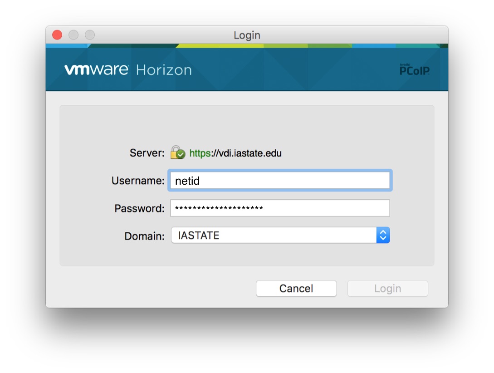Screen dimensions: 494x373
Task: Close the Login window with the red button
Action: (57, 34)
